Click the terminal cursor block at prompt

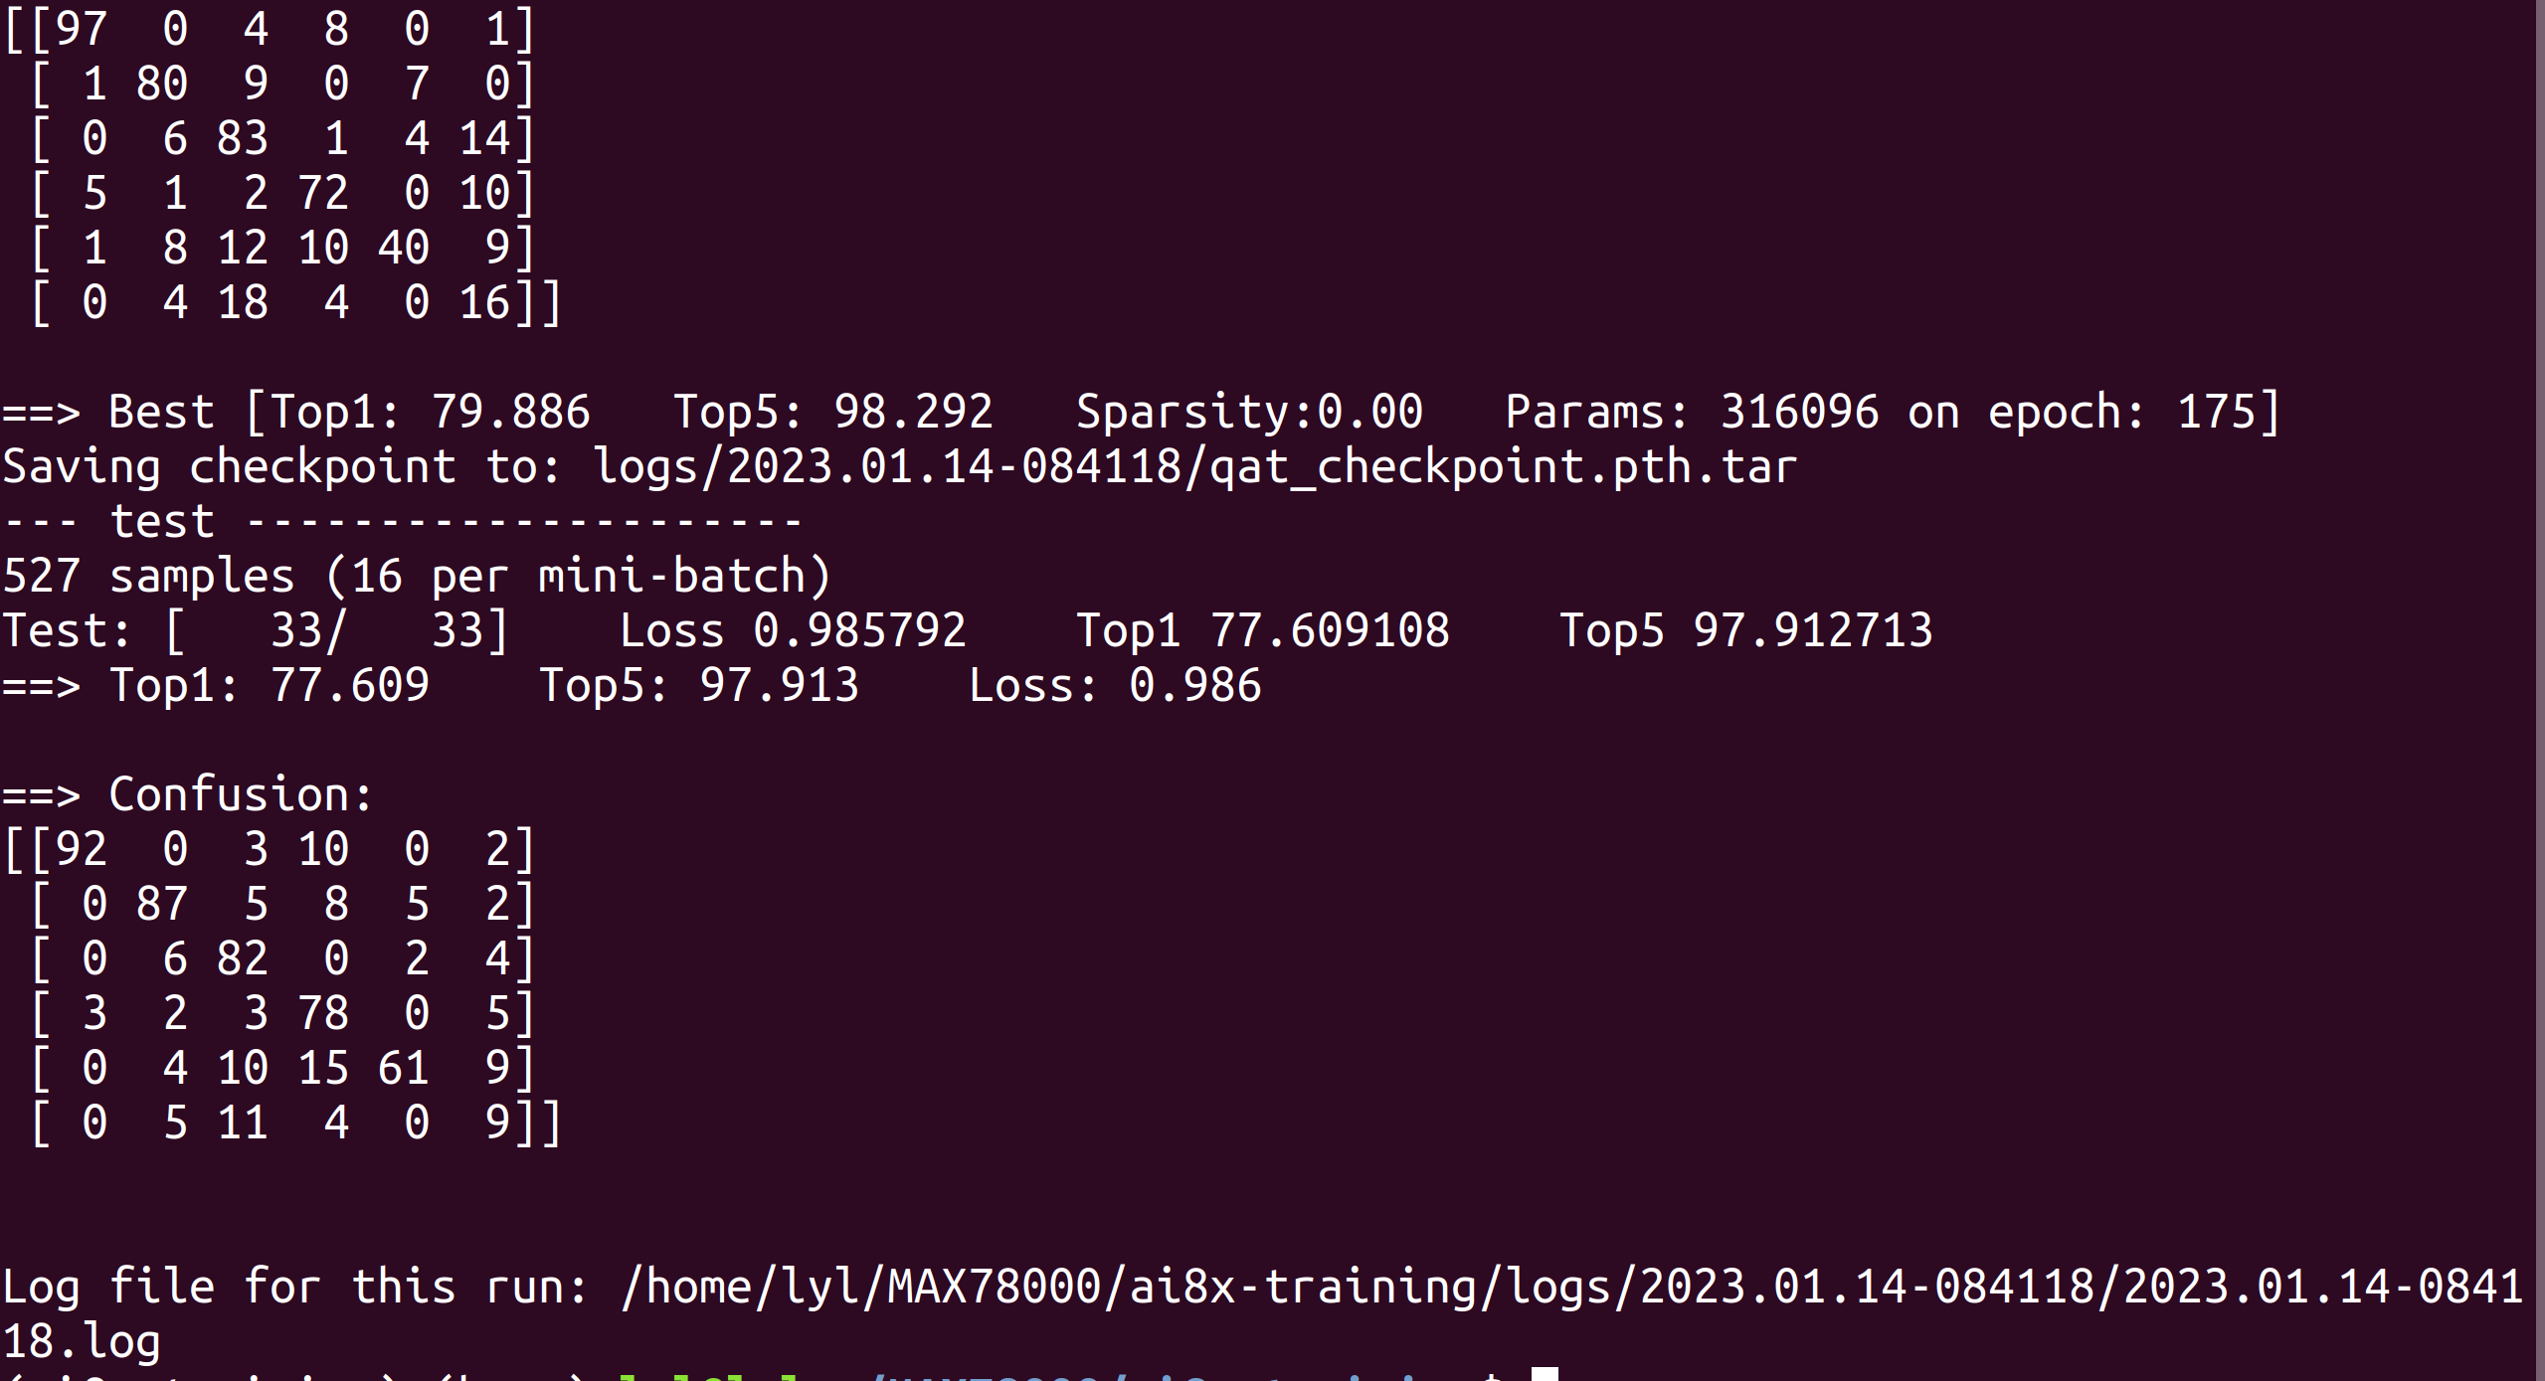click(1544, 1374)
